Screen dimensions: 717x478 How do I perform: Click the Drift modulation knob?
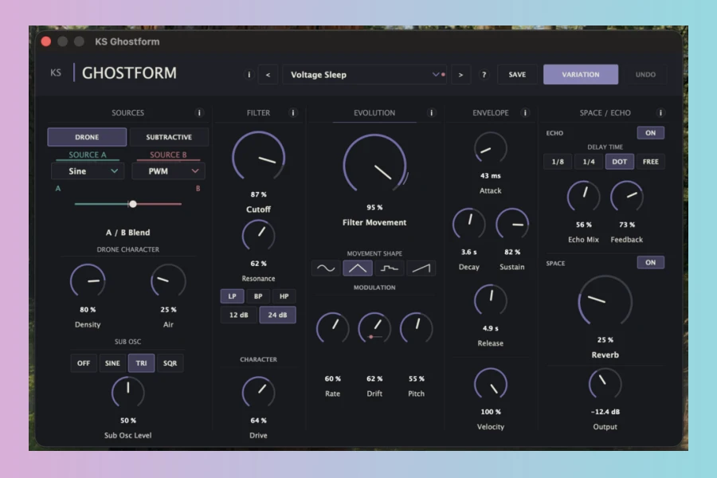tap(374, 328)
